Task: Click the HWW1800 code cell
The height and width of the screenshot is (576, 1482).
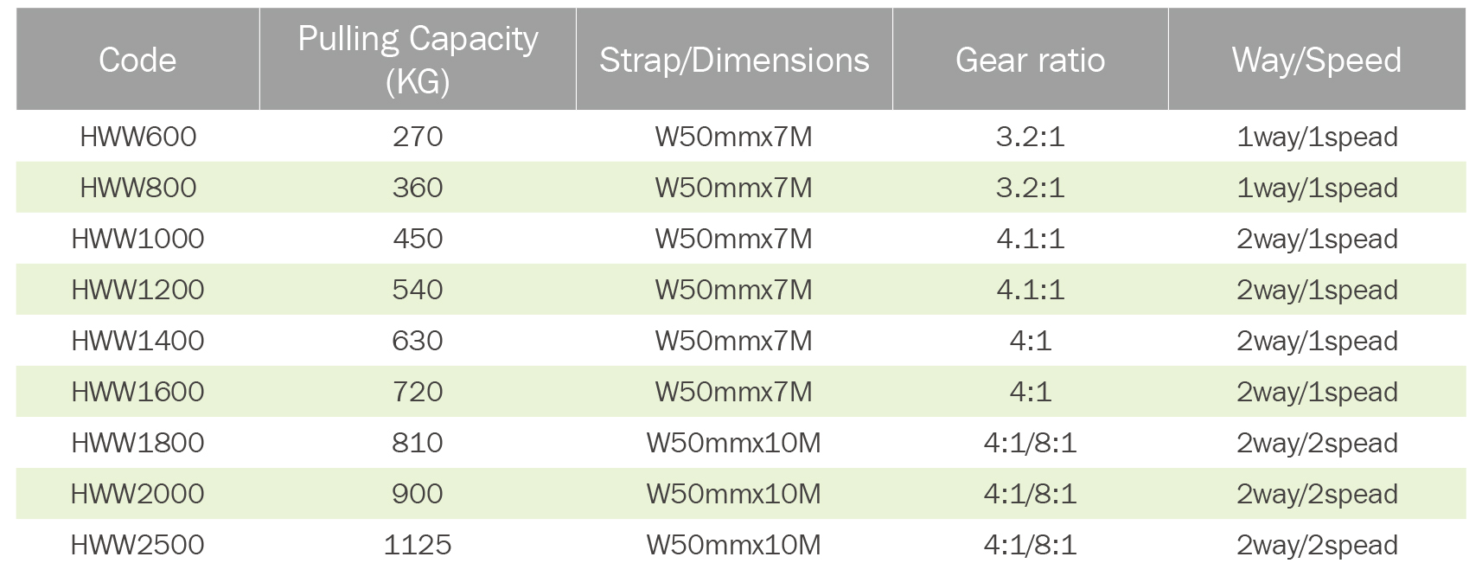Action: click(x=137, y=443)
